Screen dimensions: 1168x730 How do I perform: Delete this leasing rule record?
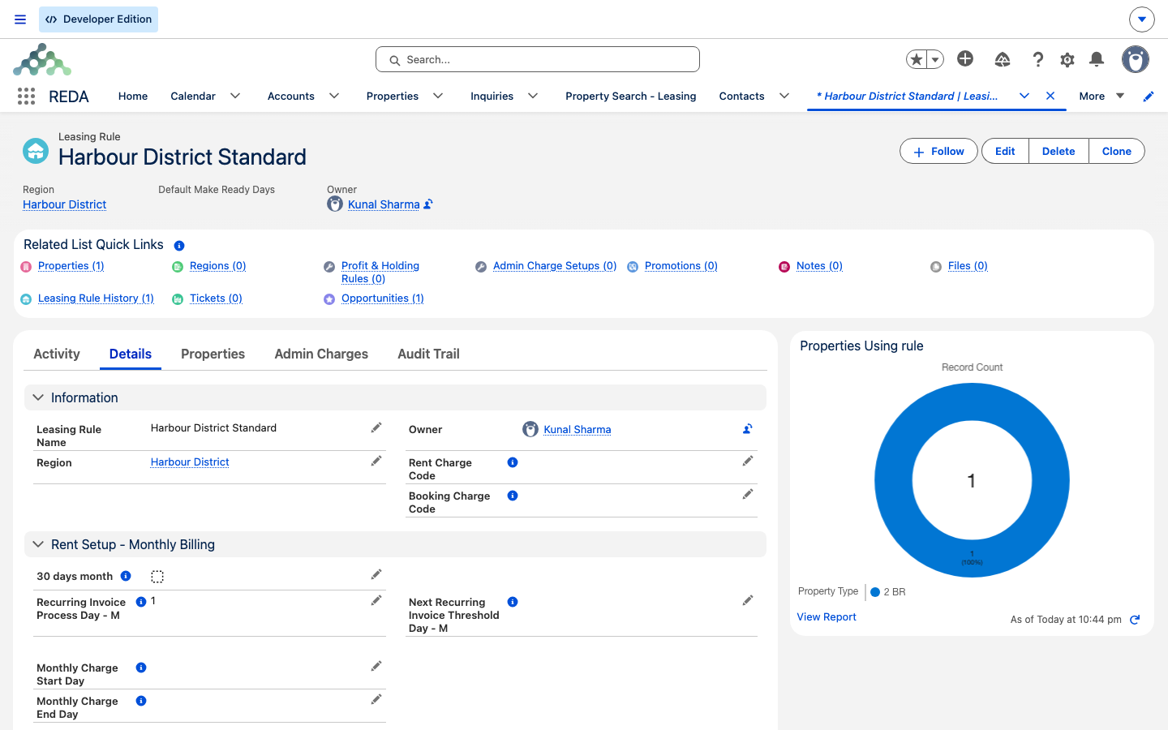(x=1058, y=151)
